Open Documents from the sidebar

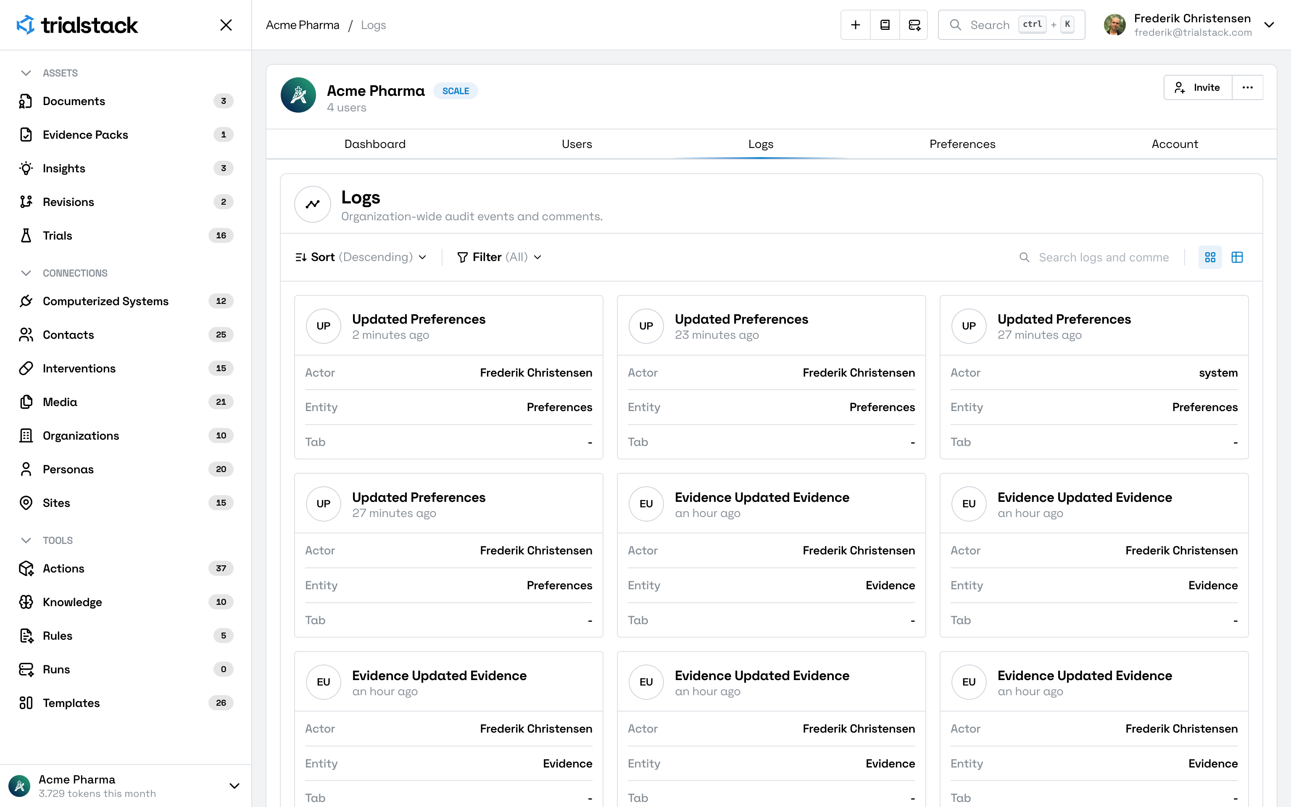pos(126,101)
